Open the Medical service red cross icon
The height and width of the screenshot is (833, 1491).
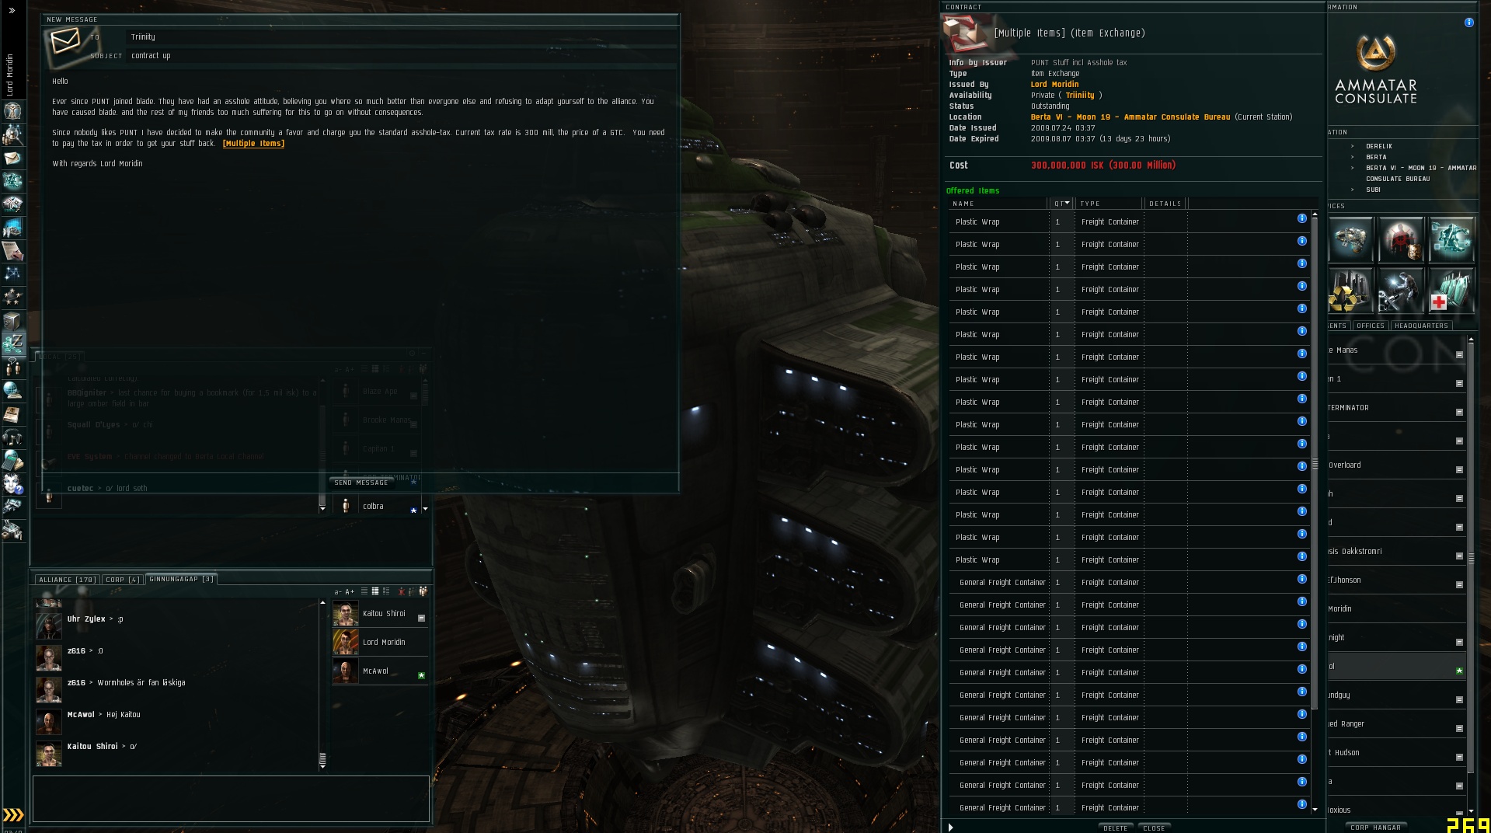click(x=1451, y=290)
